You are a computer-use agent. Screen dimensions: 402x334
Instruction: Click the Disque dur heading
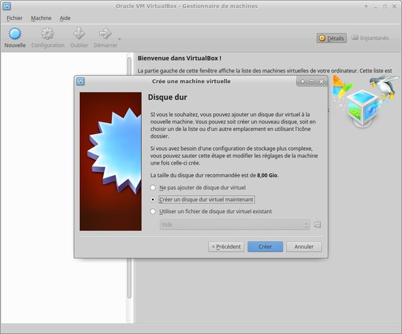(x=168, y=97)
